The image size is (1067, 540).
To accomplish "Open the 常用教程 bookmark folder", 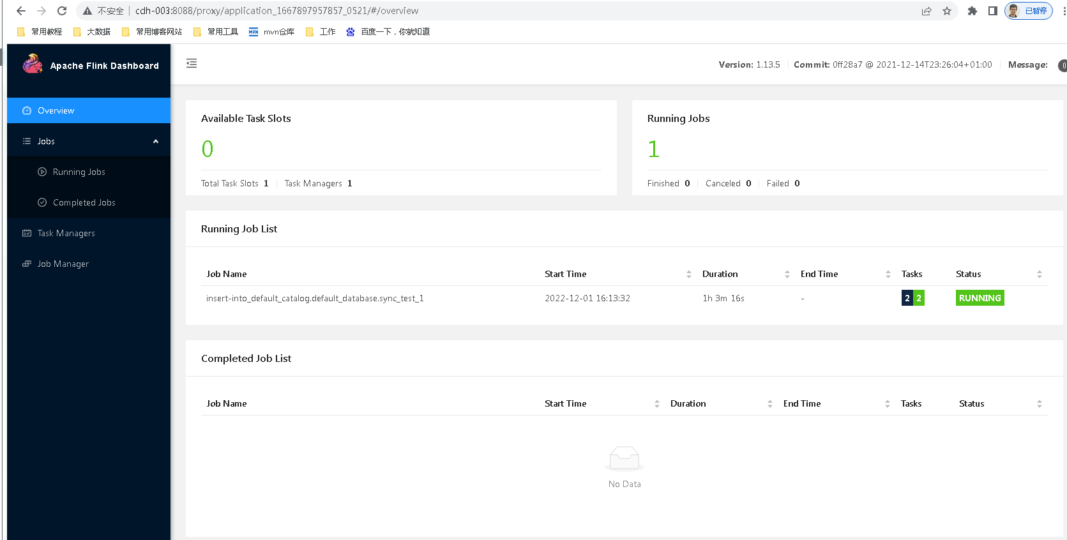I will coord(40,31).
